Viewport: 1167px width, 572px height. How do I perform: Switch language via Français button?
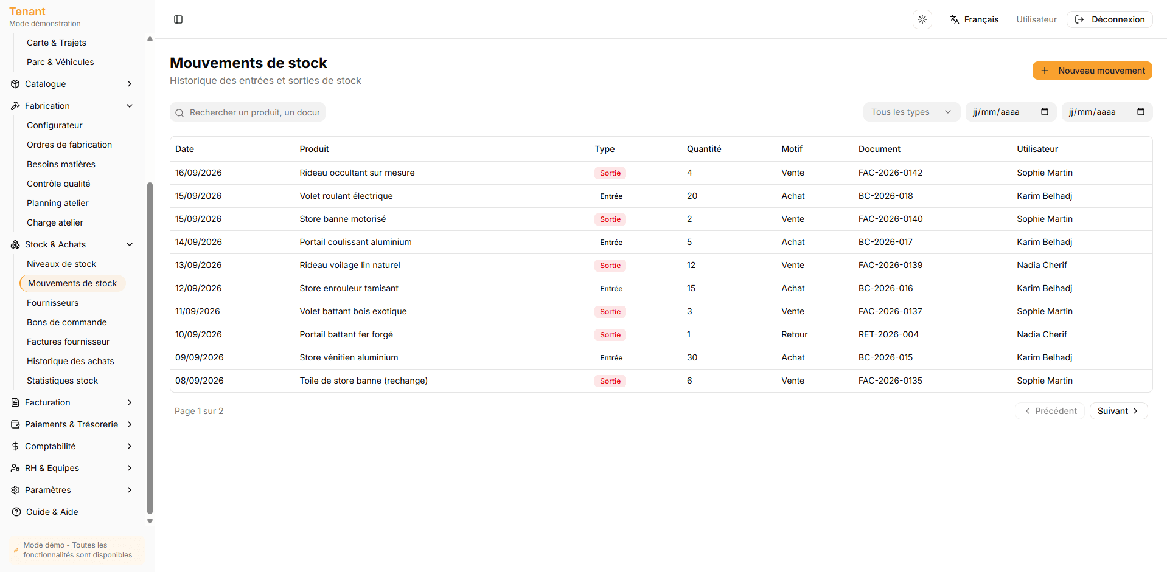point(974,19)
